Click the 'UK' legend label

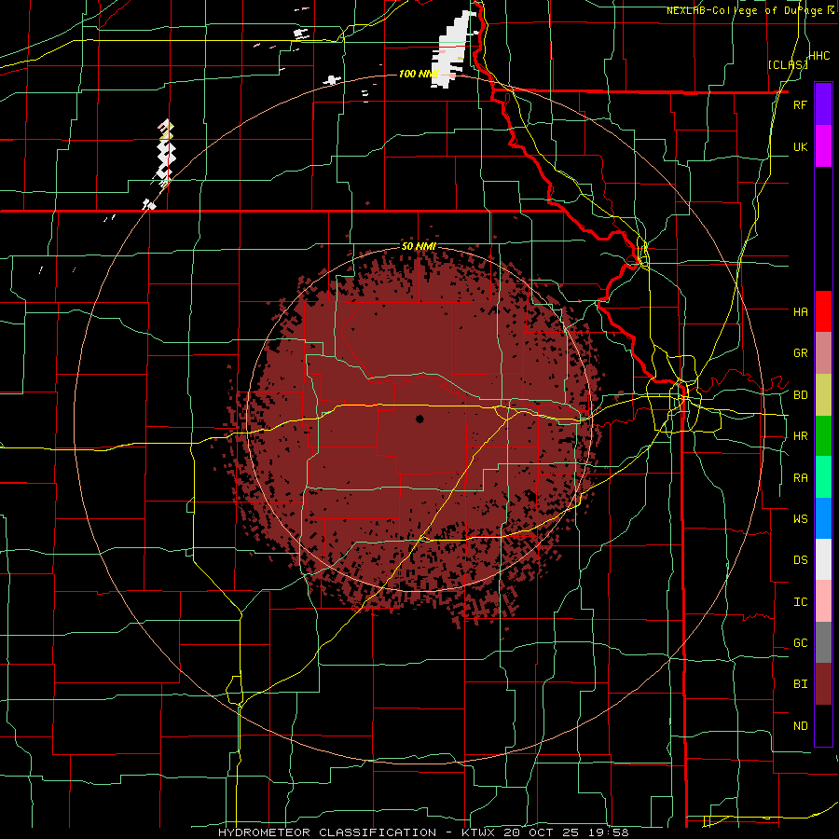click(x=800, y=146)
